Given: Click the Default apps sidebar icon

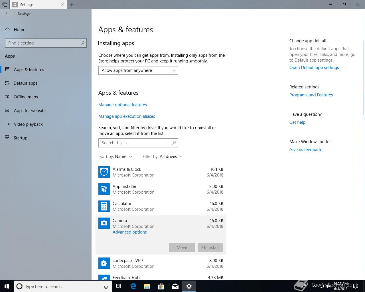Looking at the screenshot, I should click(7, 83).
